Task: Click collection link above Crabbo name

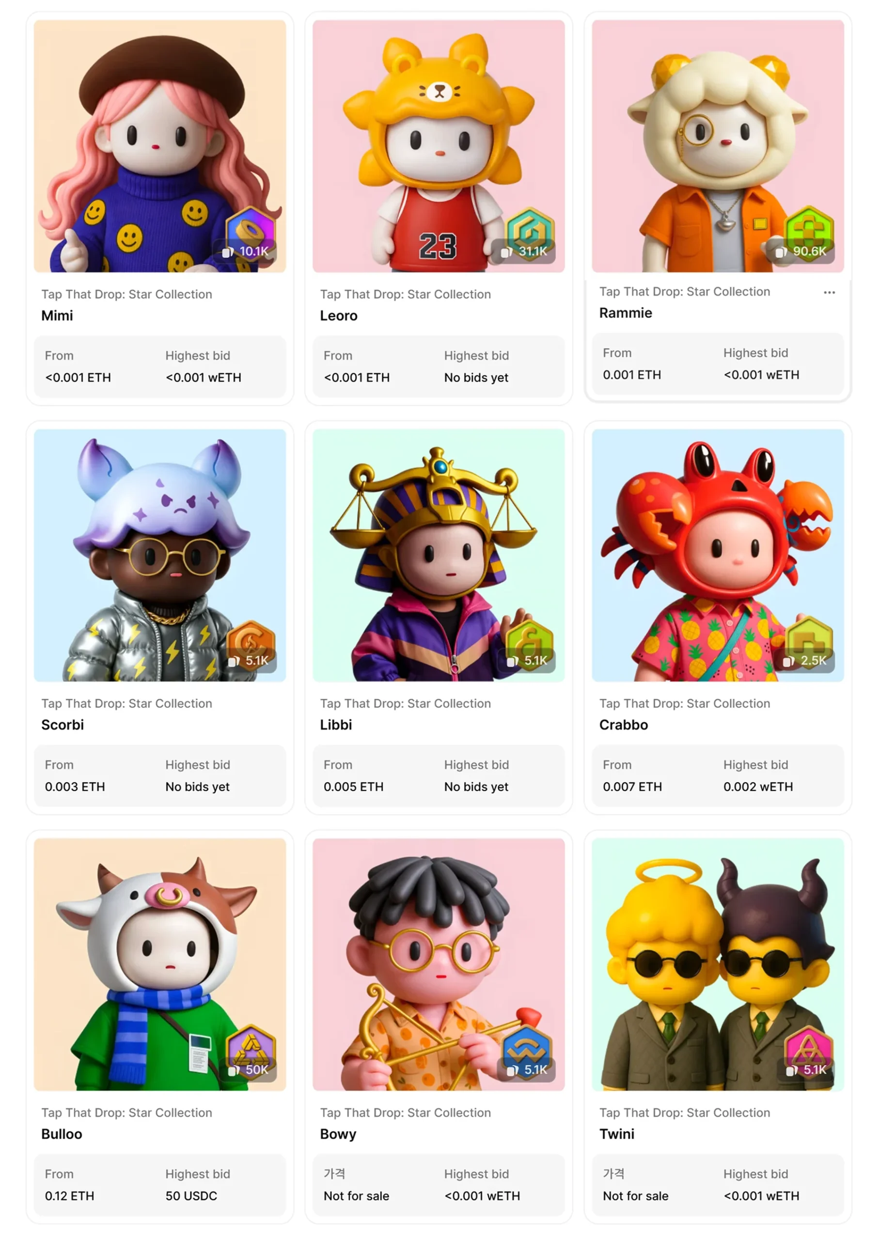Action: [x=684, y=703]
